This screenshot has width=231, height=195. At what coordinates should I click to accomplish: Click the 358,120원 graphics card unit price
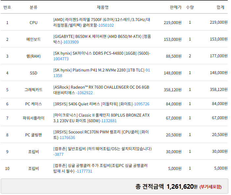(x=173, y=90)
